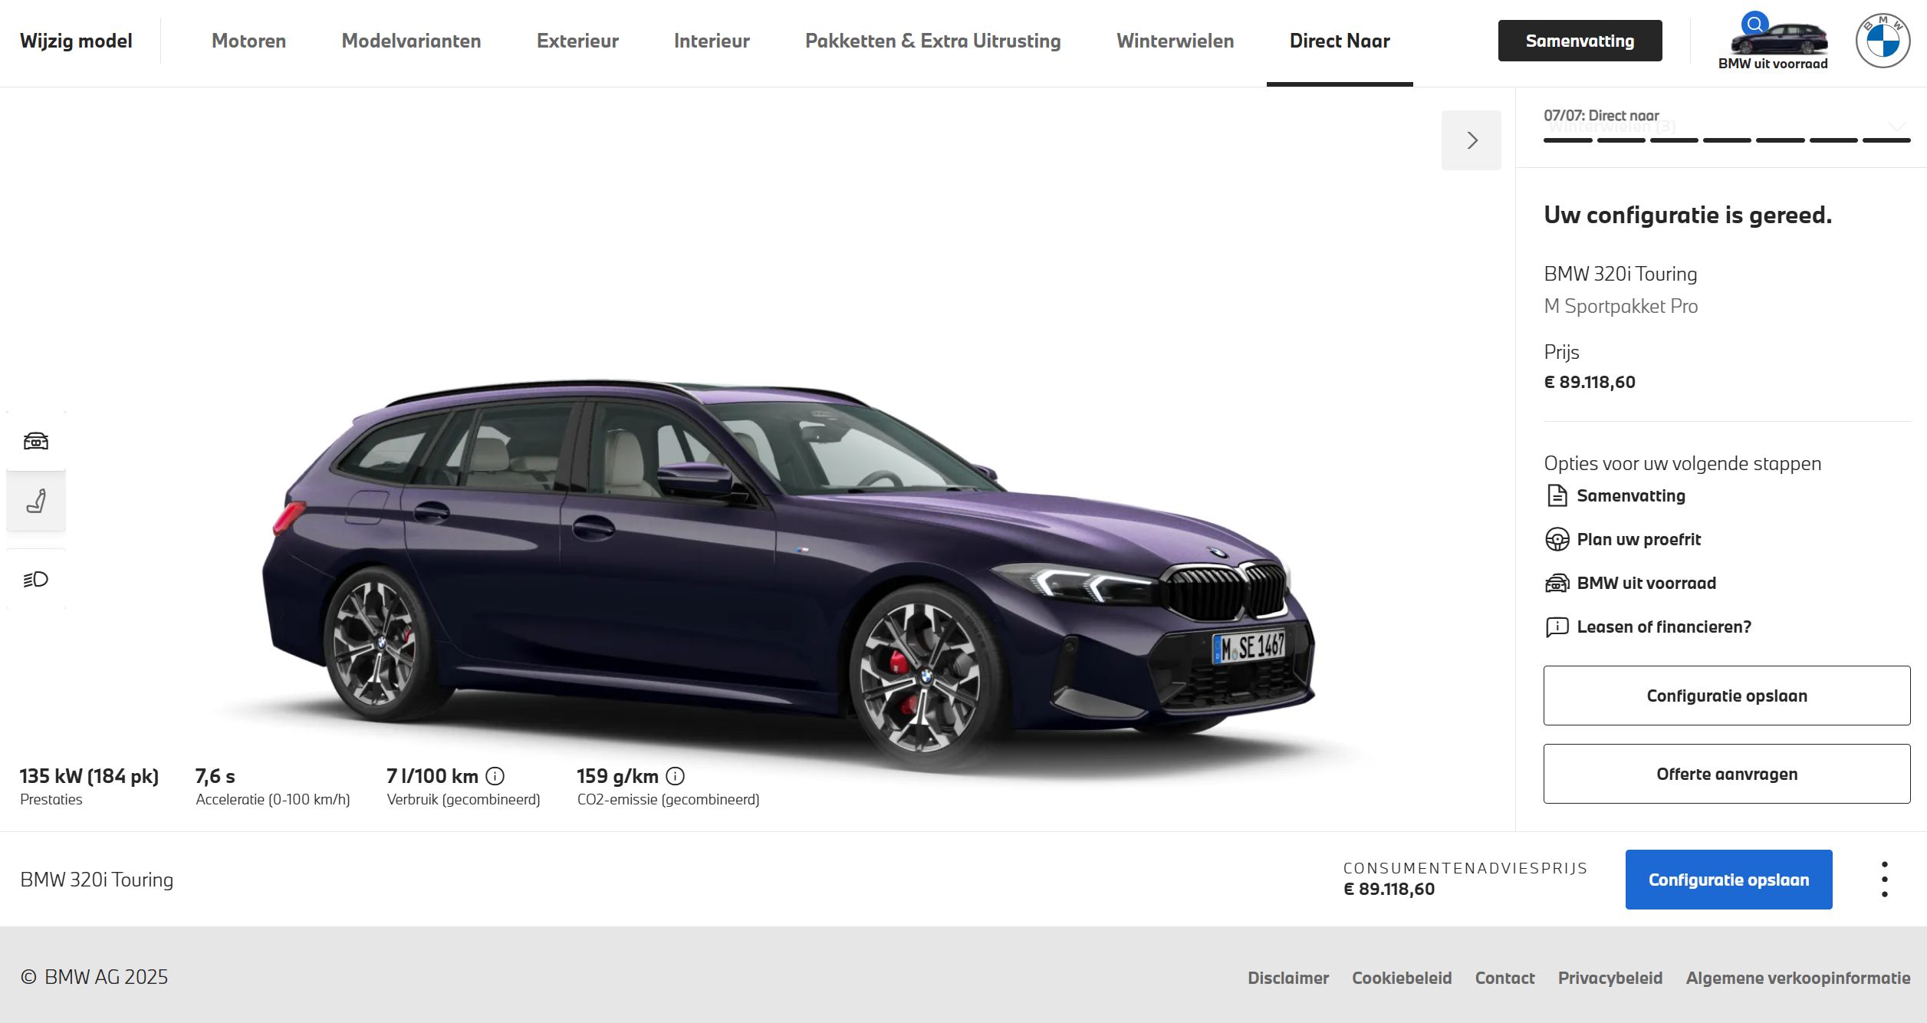The image size is (1927, 1023).
Task: Click the last progress step segment
Action: pos(1886,140)
